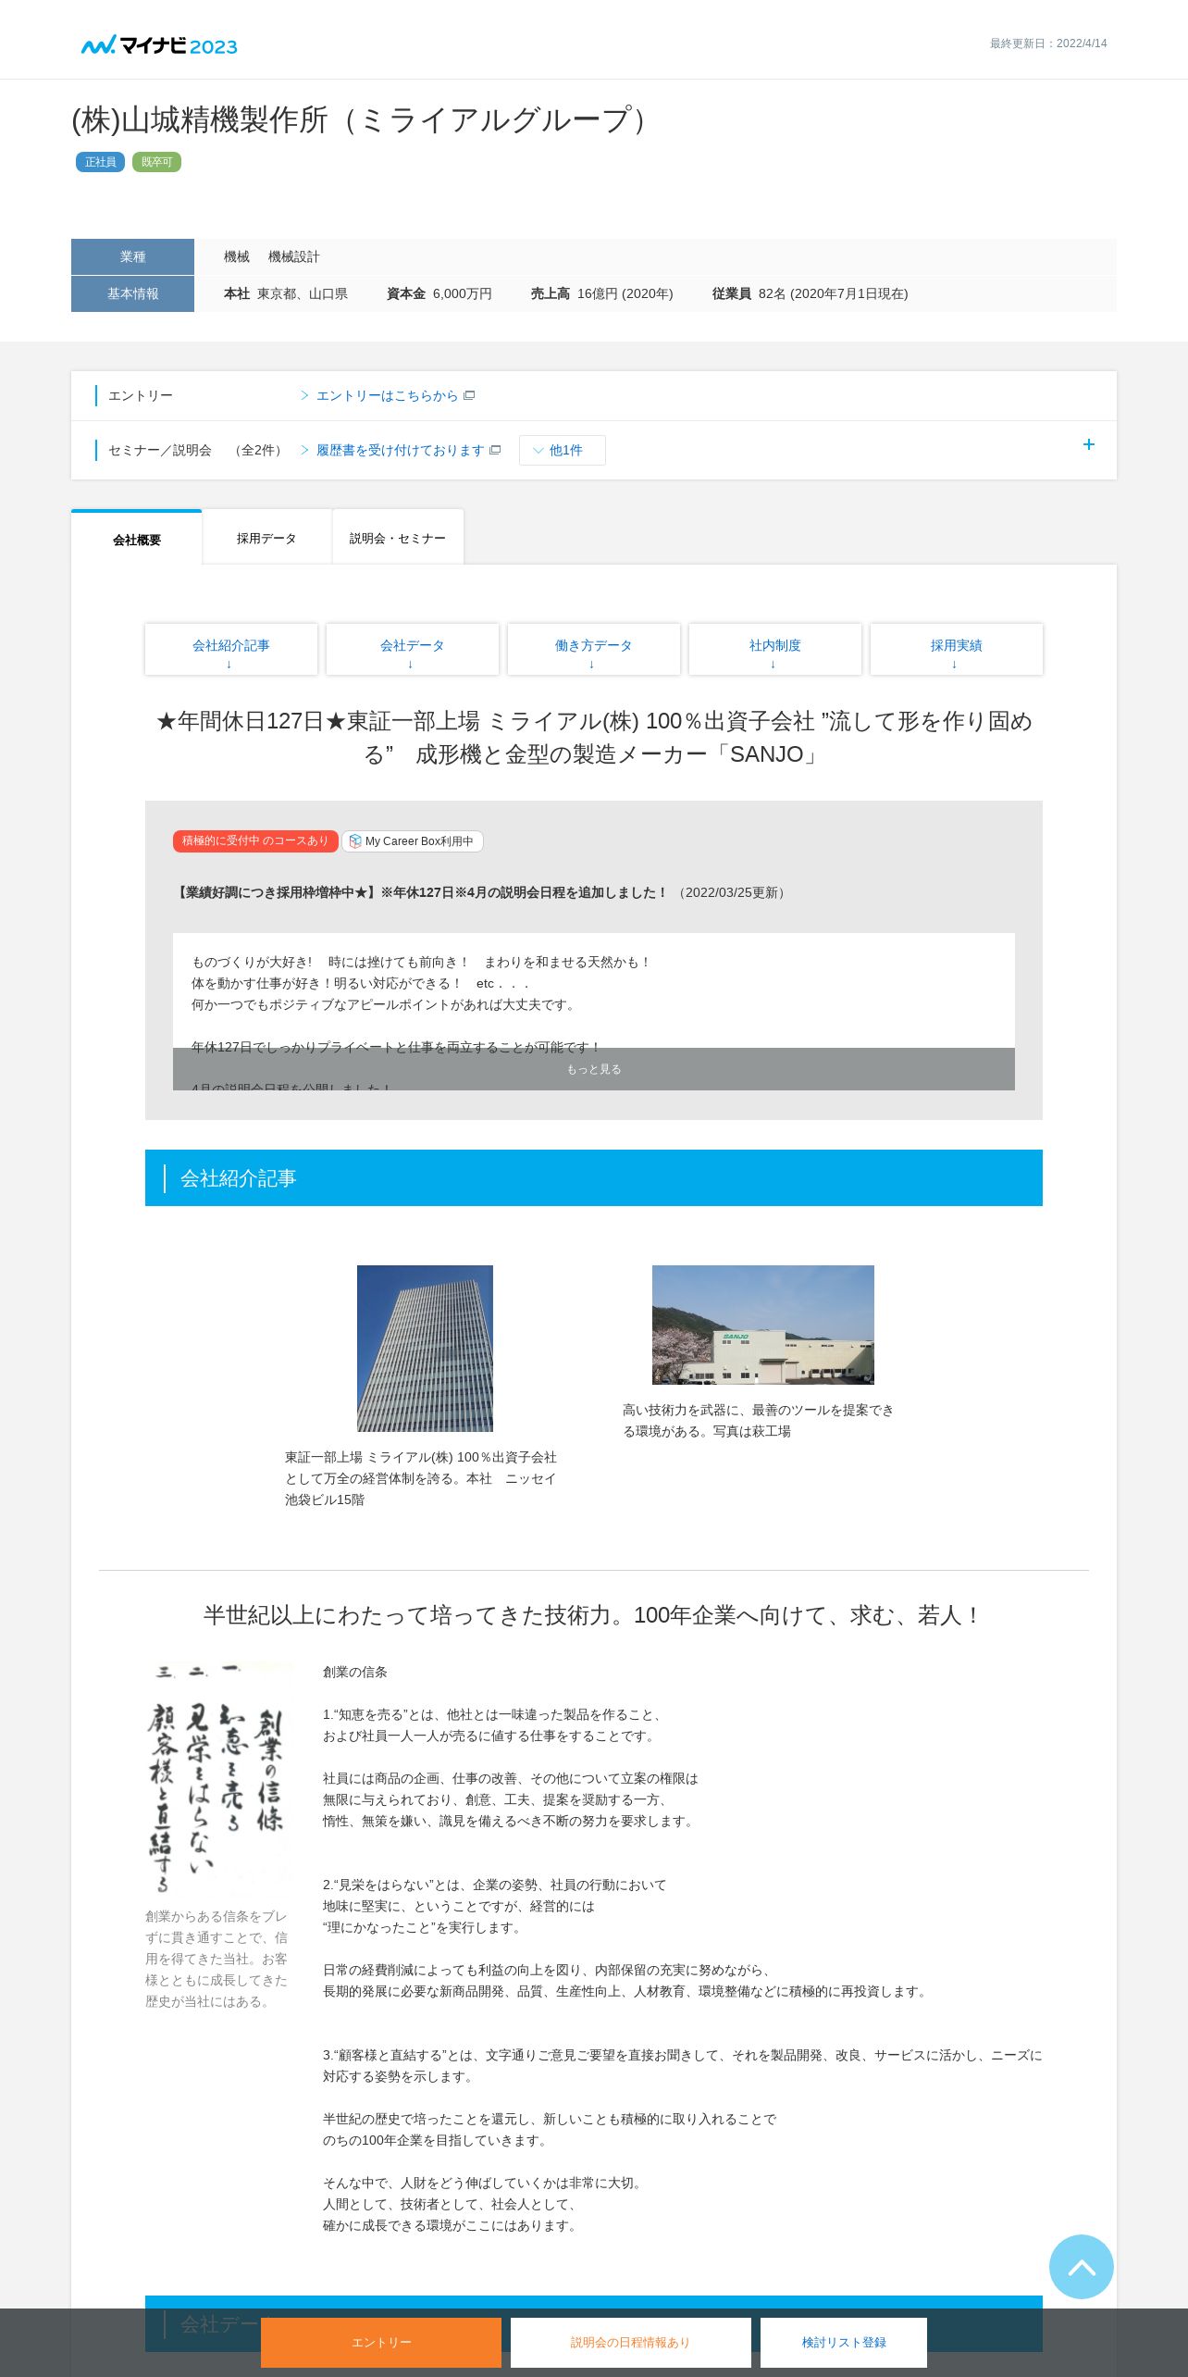Screen dimensions: 1188x2377
Task: Jump to 会社紹介記事 section
Action: [x=231, y=649]
